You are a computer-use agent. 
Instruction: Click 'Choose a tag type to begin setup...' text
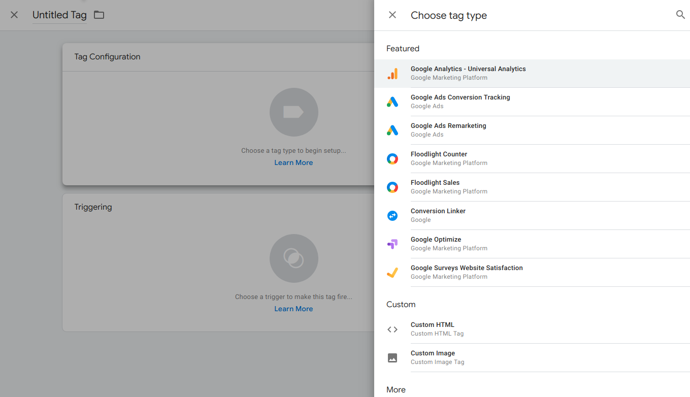(293, 151)
